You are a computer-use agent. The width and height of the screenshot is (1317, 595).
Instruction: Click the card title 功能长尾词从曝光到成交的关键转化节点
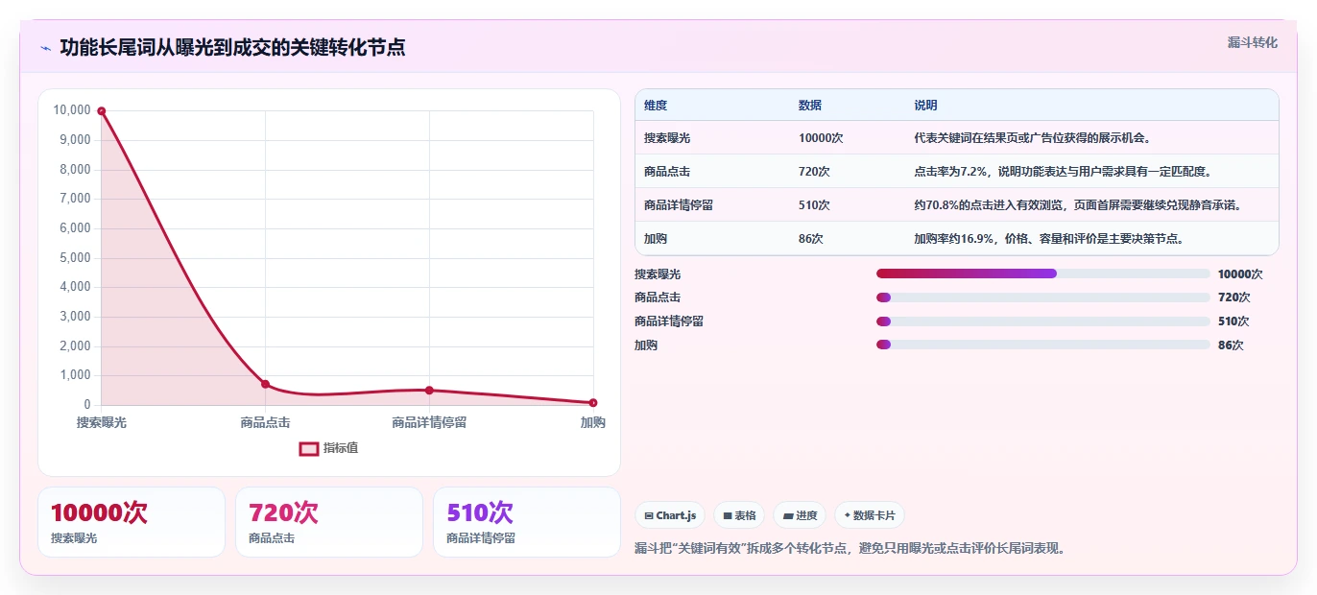pyautogui.click(x=232, y=47)
